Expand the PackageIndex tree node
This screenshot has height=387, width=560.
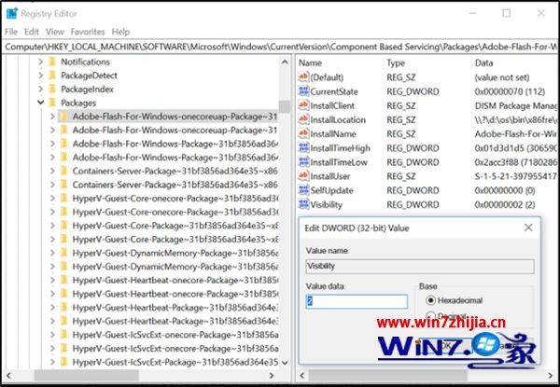pos(41,89)
